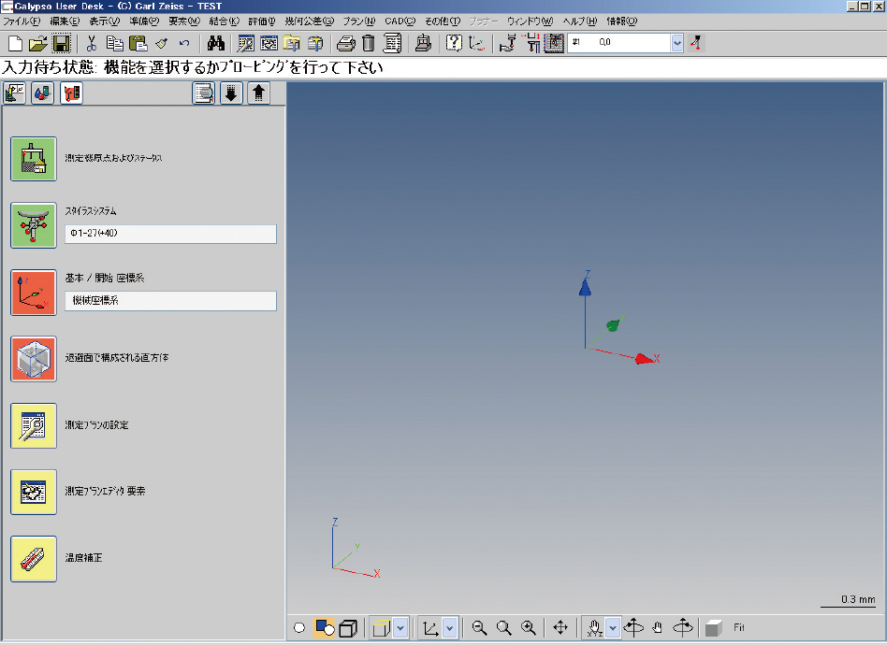The image size is (887, 645).
Task: Switch to the geometric shapes panel tab
Action: 42,93
